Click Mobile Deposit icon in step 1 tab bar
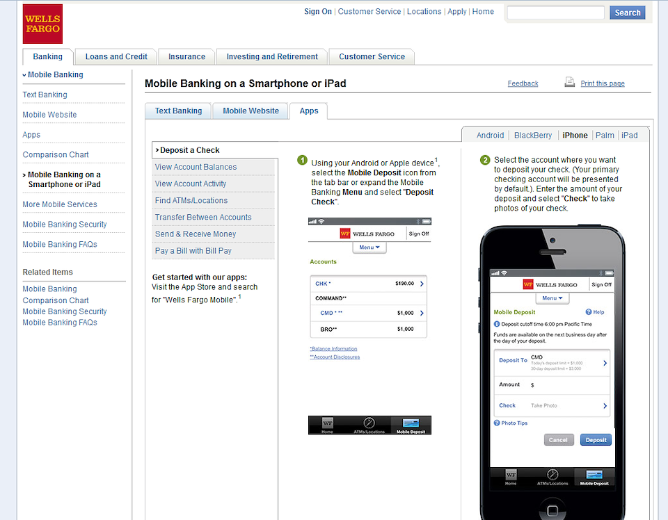668x520 pixels. 411,423
